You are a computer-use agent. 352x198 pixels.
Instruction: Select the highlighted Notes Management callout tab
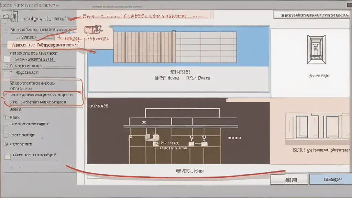click(x=45, y=45)
